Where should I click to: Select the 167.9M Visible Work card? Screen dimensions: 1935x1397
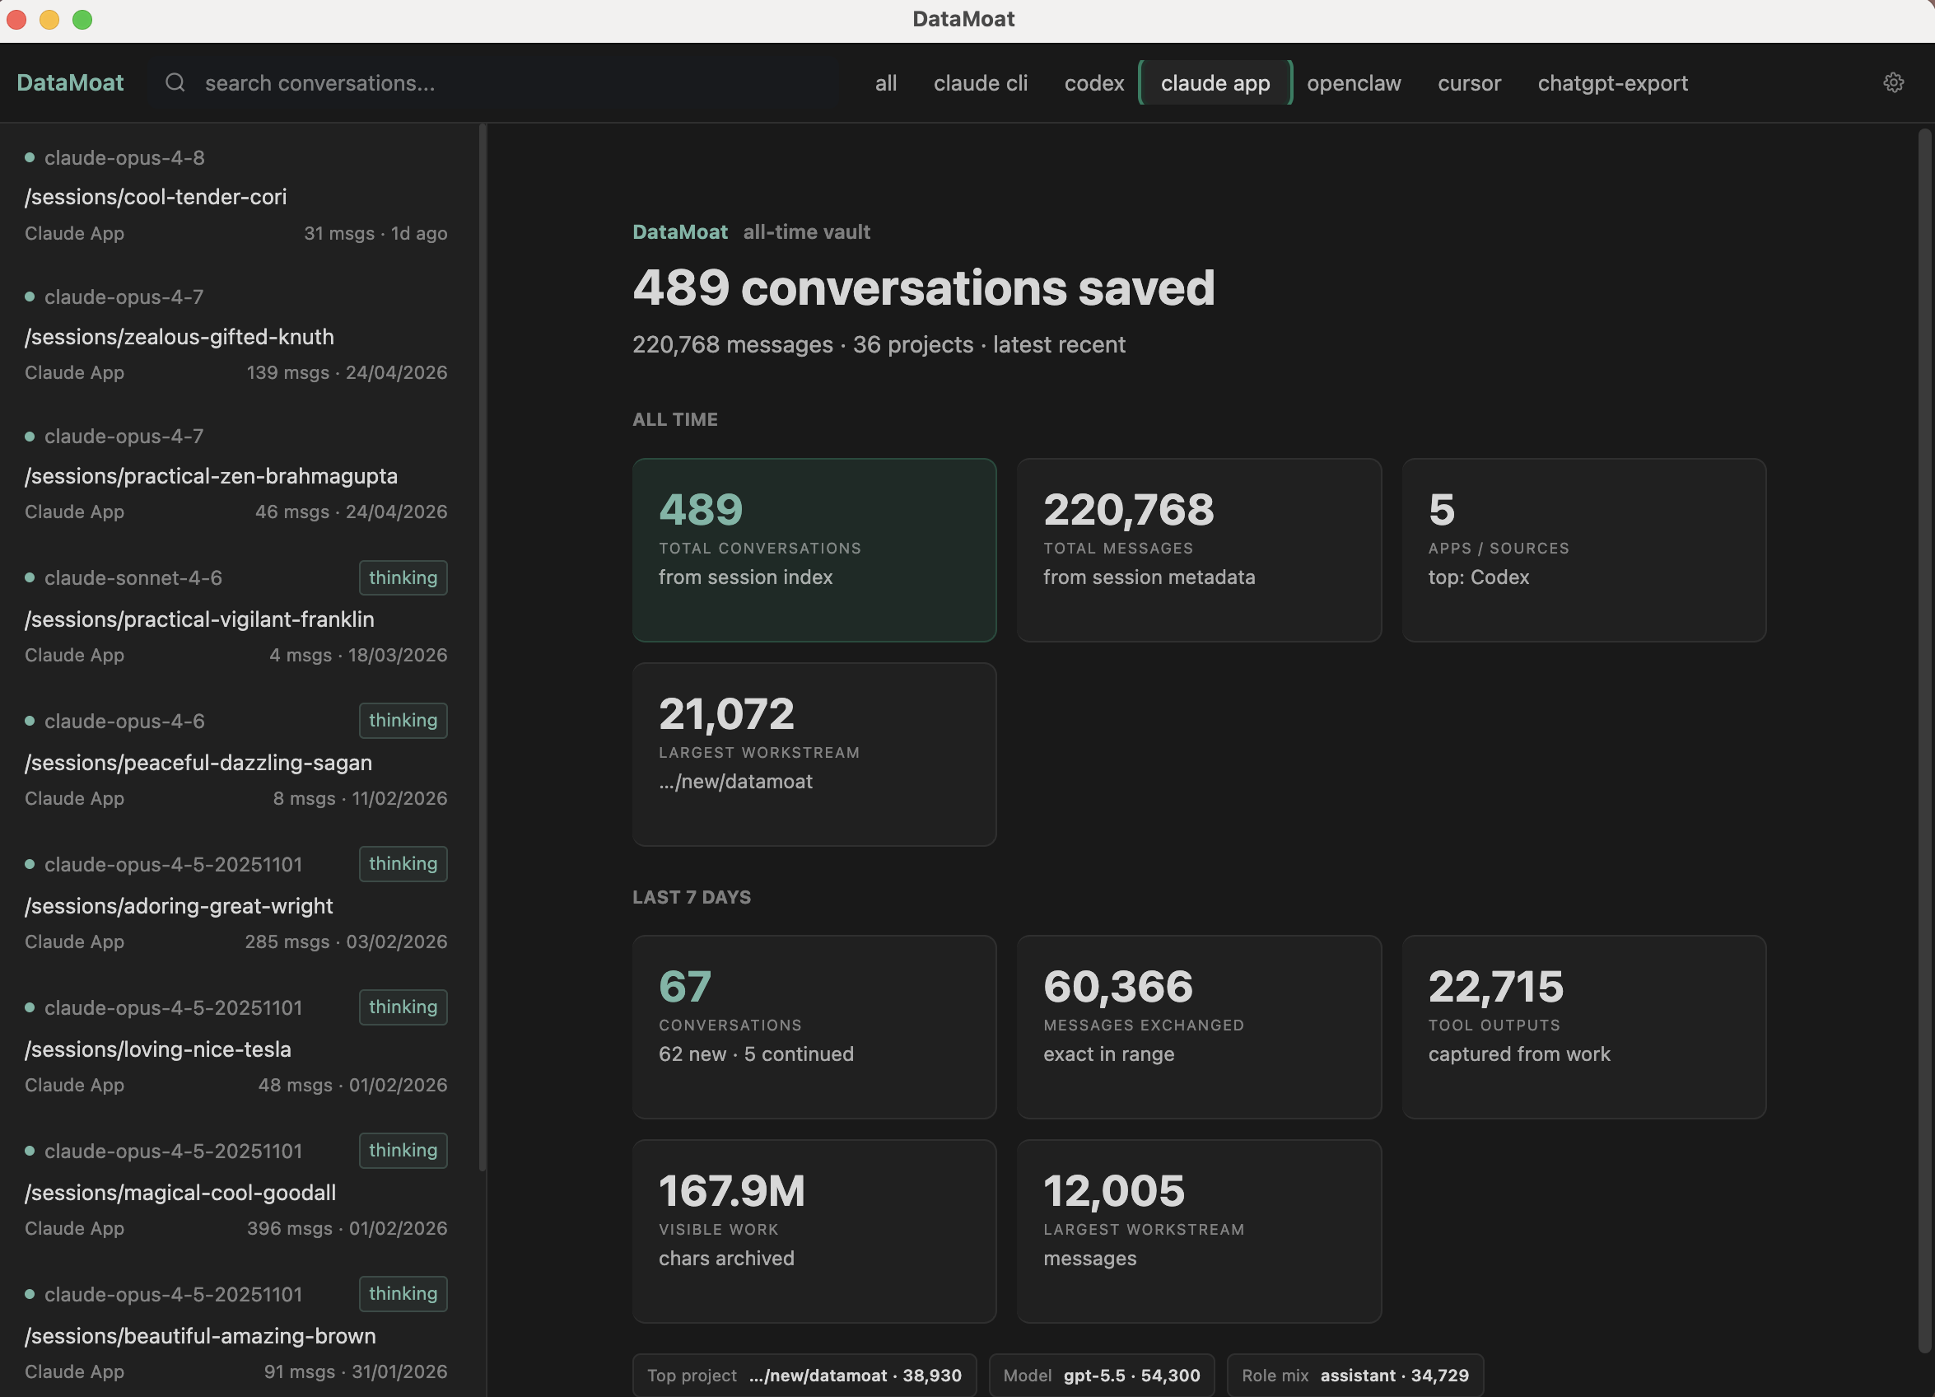pyautogui.click(x=814, y=1231)
